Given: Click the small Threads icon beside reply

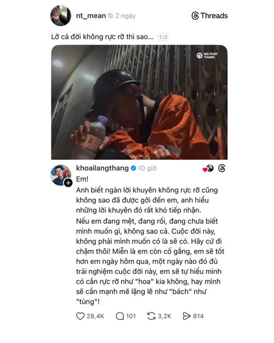Looking at the screenshot, I should (222, 168).
